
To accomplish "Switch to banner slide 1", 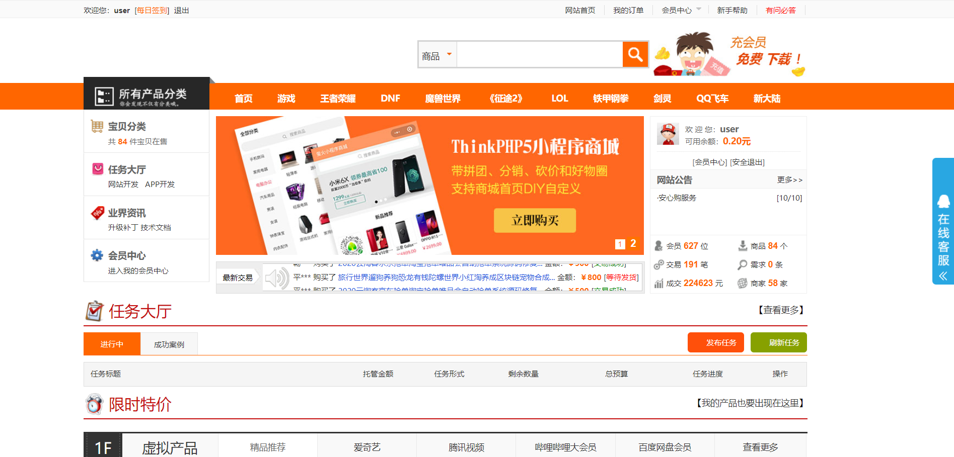I will (x=620, y=244).
